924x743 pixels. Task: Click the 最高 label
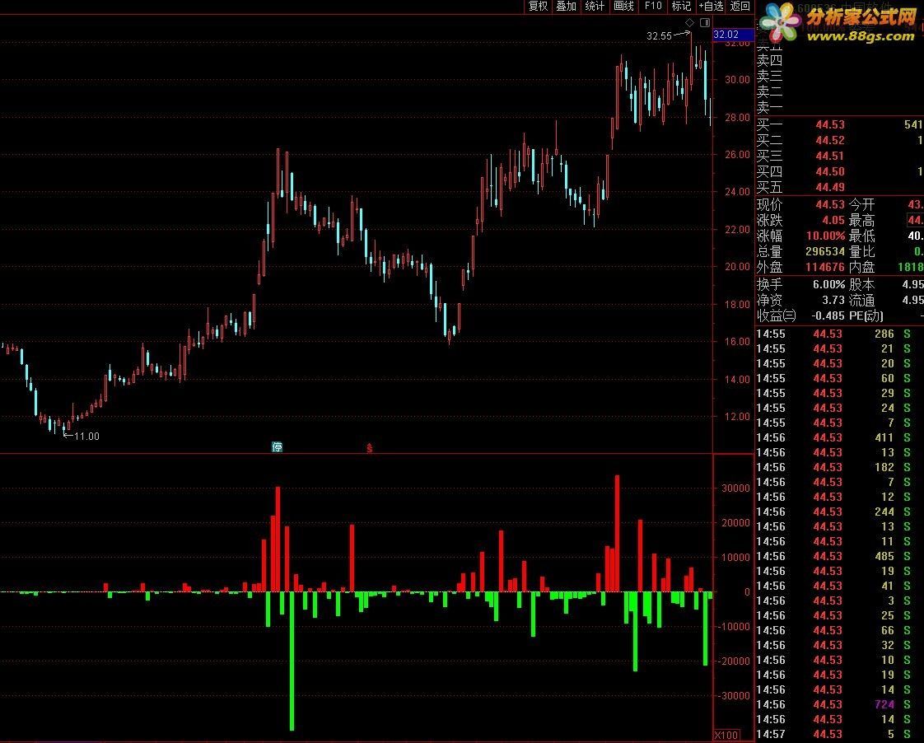(x=861, y=221)
